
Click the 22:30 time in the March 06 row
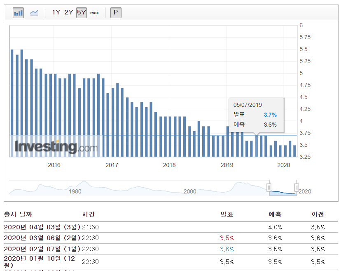click(x=90, y=238)
